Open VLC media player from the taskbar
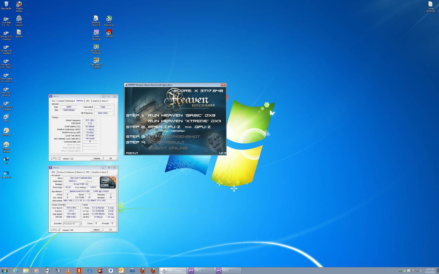 68,270
